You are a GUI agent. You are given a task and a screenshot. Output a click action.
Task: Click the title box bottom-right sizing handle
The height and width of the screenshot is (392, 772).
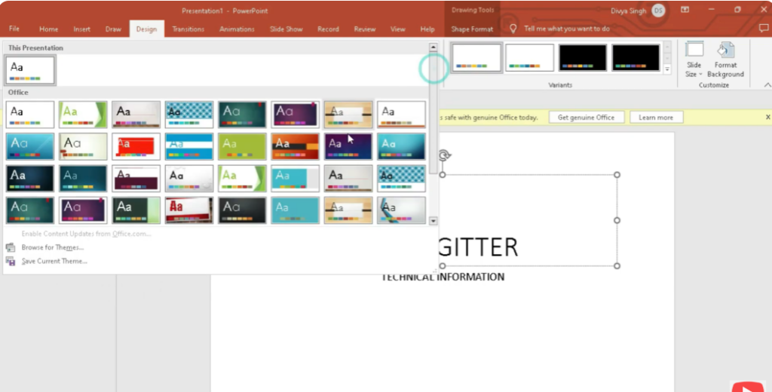(617, 266)
